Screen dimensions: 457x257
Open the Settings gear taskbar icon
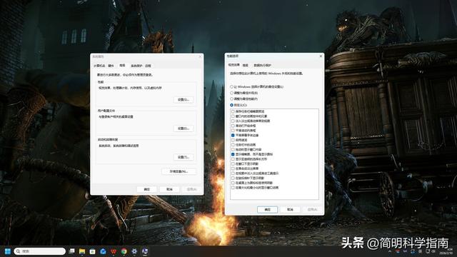(134, 251)
